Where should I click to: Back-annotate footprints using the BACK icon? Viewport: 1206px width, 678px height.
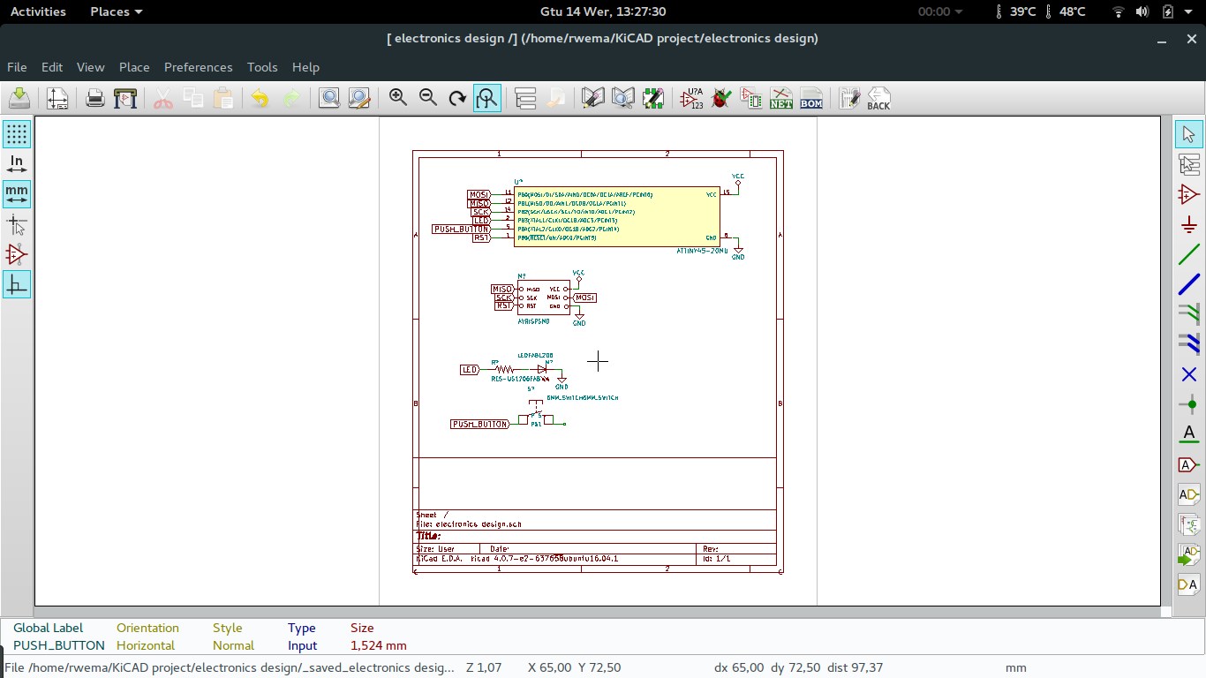pos(878,98)
